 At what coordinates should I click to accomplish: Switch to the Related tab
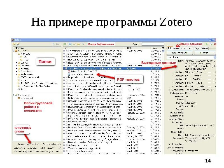click(204, 48)
